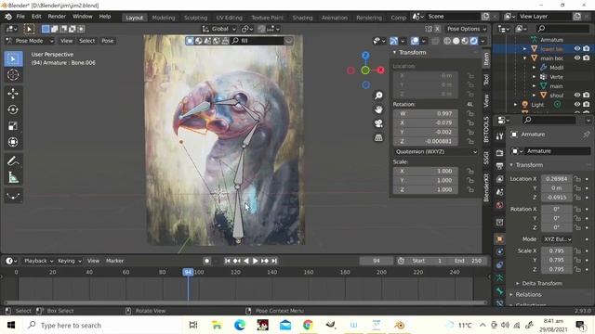
Task: Activate the Cursor tool
Action: pyautogui.click(x=13, y=75)
